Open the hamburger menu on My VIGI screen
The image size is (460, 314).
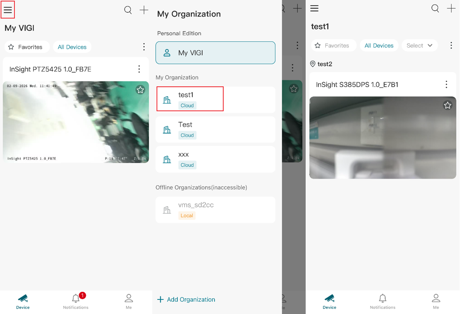click(8, 10)
